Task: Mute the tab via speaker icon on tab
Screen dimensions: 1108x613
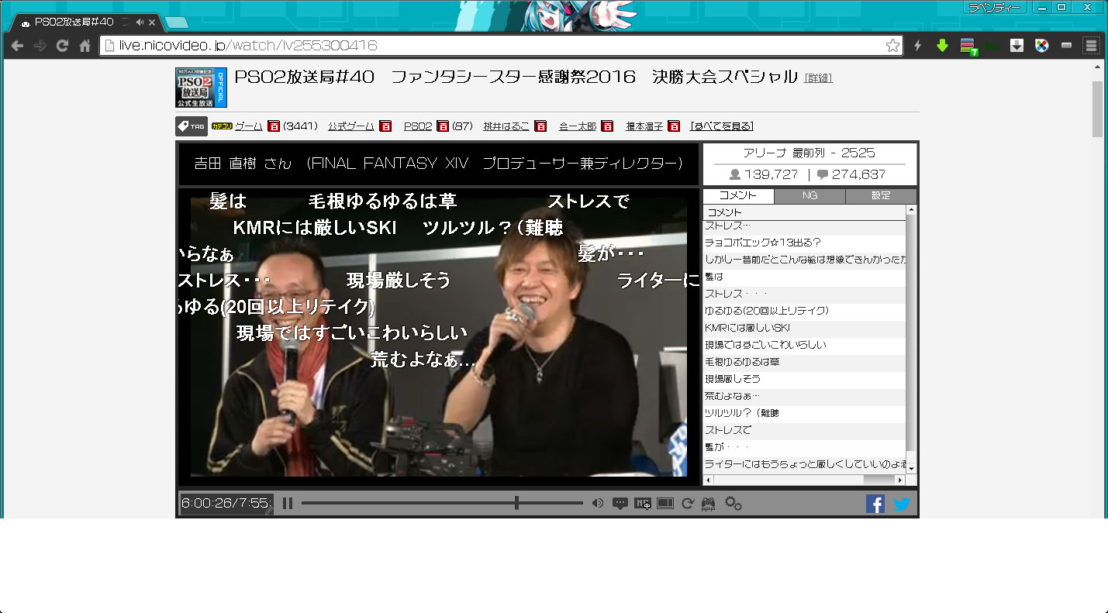Action: pos(139,22)
